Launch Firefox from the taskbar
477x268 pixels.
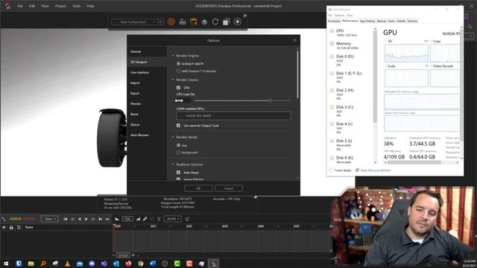coord(128,264)
